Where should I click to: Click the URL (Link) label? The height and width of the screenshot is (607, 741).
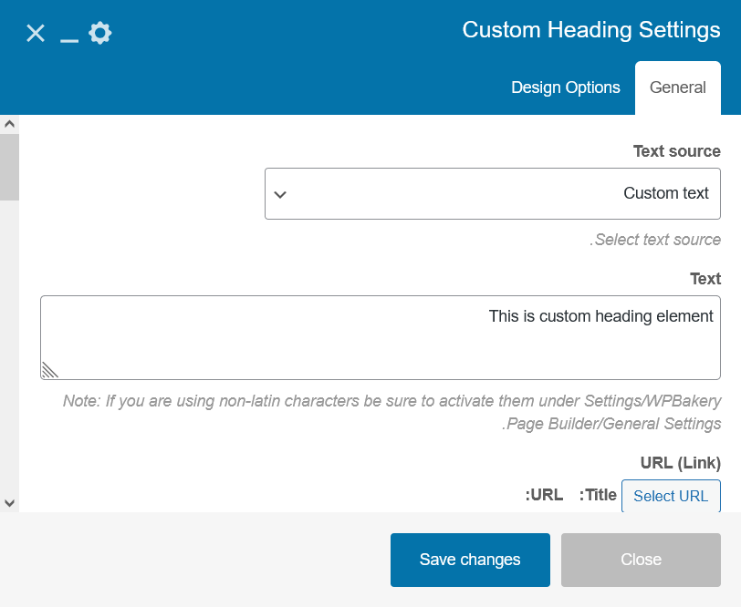[x=681, y=463]
